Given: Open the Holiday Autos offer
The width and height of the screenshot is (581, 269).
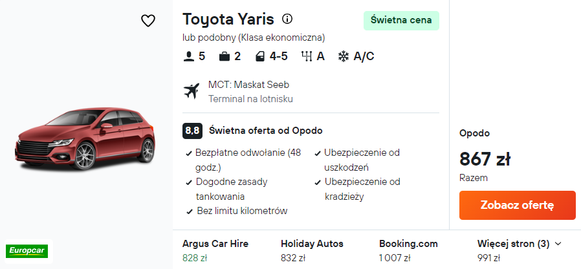Looking at the screenshot, I should (312, 251).
